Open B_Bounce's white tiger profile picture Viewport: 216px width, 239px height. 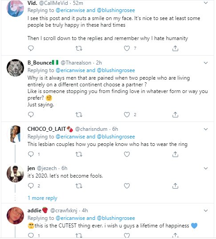click(15, 68)
